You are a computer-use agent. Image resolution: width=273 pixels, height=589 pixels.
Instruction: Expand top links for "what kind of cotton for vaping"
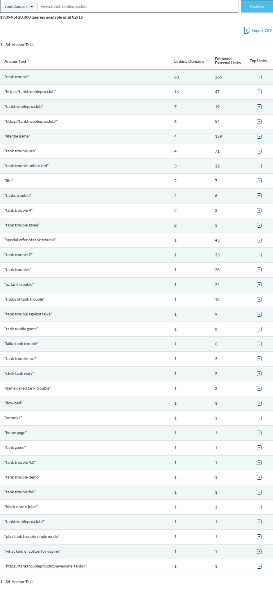point(259,551)
